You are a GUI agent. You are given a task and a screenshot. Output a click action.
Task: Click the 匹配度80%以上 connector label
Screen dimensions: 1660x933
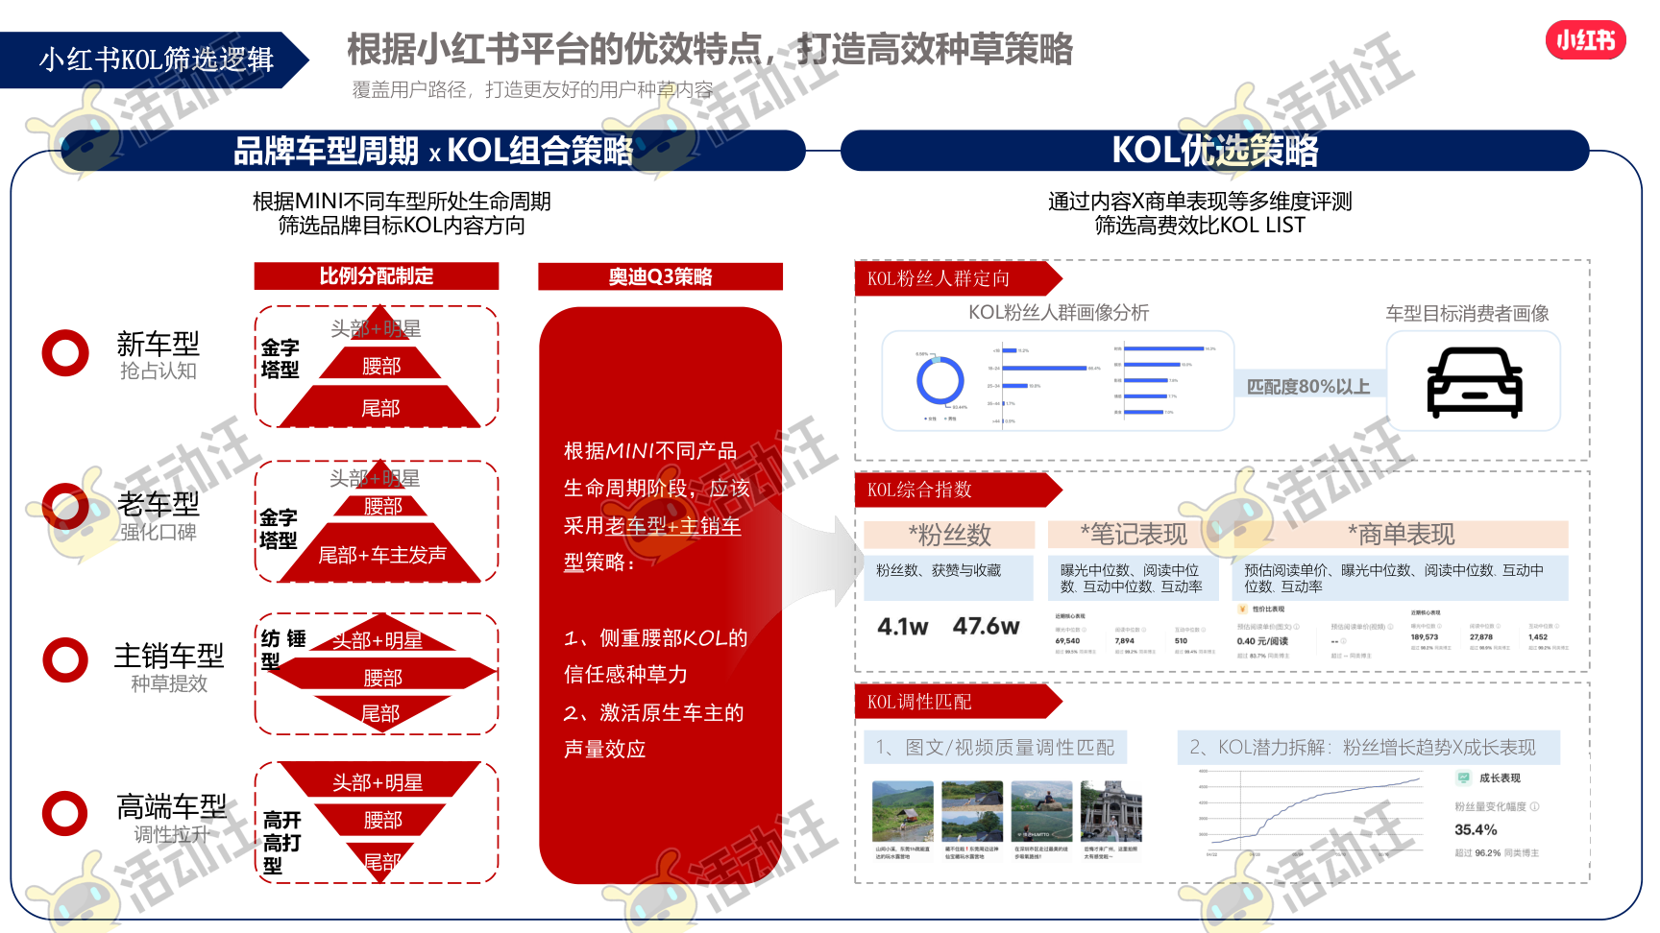tap(1308, 386)
